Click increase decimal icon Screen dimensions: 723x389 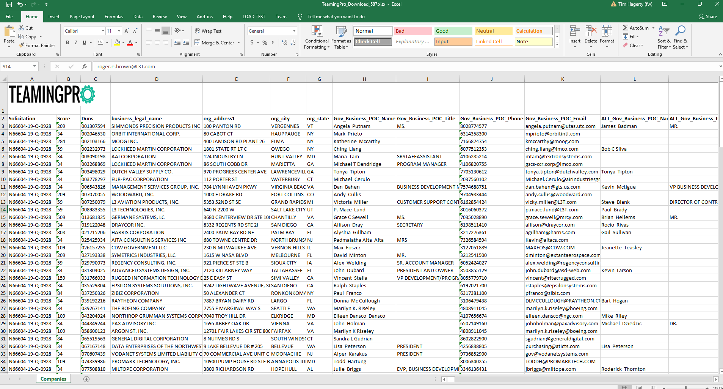point(285,43)
